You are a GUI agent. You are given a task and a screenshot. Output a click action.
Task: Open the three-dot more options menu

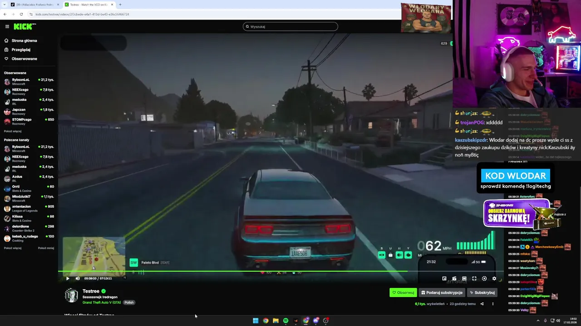tap(492, 304)
